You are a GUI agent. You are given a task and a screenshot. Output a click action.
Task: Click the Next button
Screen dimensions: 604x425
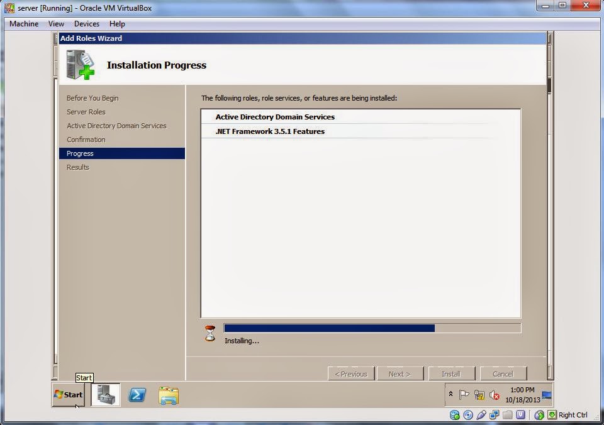[x=400, y=374]
